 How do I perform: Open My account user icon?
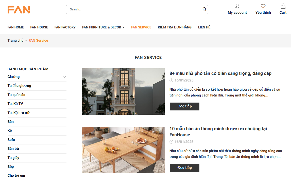[x=237, y=6]
